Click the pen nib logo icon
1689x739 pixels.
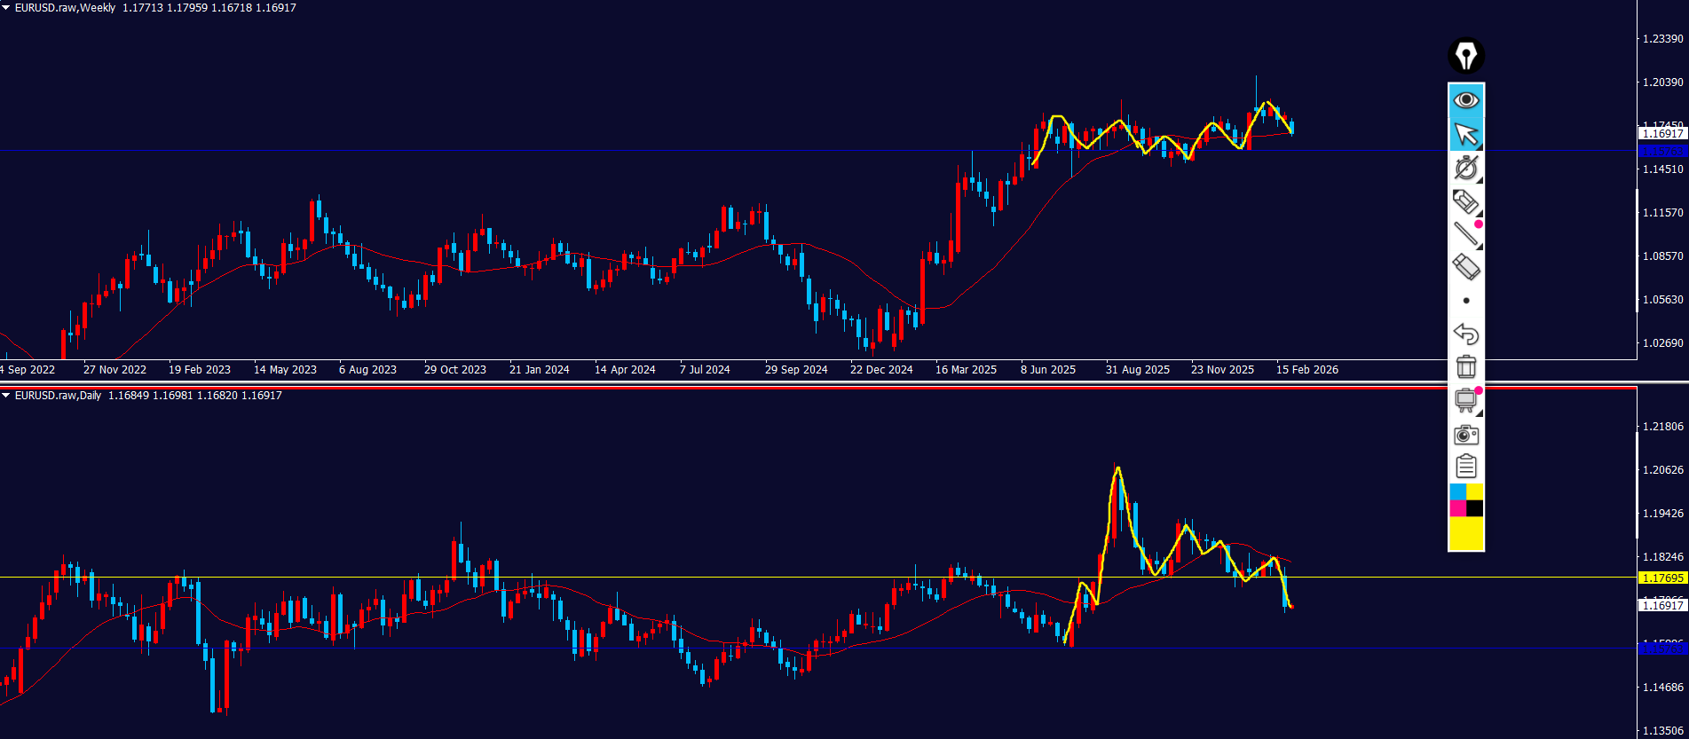(x=1465, y=55)
